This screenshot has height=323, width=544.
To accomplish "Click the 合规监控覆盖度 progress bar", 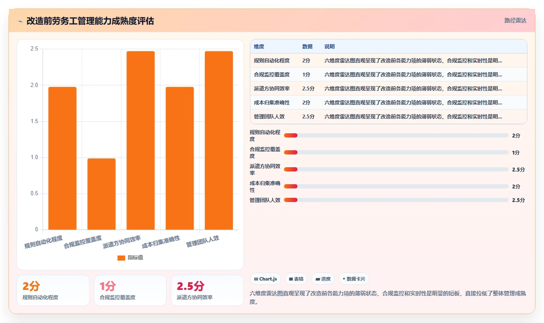I will [x=396, y=152].
